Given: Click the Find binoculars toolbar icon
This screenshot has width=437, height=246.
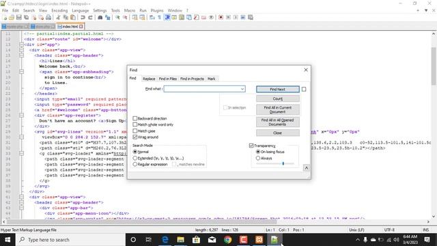Looking at the screenshot, I should pyautogui.click(x=100, y=17).
